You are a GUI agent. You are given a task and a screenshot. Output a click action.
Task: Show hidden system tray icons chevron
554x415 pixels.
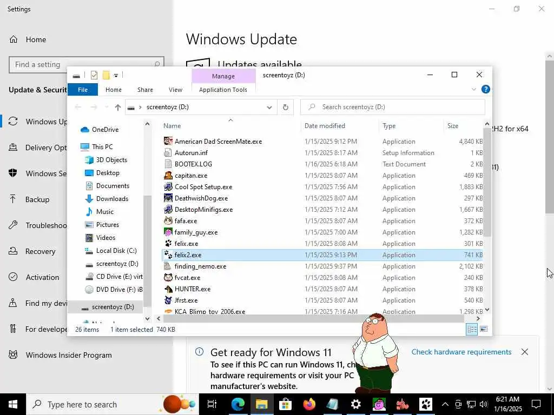tap(445, 404)
